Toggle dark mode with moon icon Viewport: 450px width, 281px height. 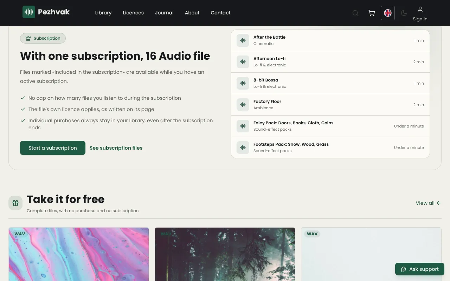[404, 13]
